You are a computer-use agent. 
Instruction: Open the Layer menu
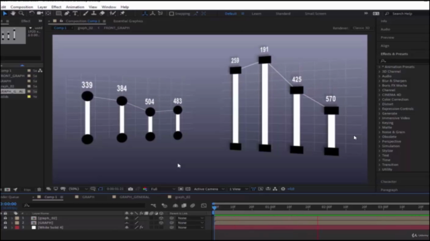(42, 7)
